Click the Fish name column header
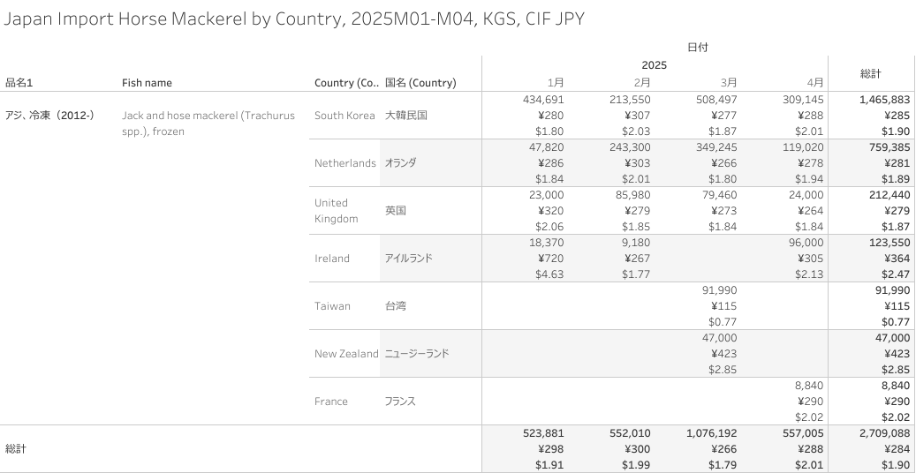This screenshot has height=473, width=916. (147, 83)
